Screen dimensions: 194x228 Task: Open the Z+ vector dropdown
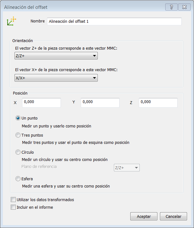tap(56, 56)
